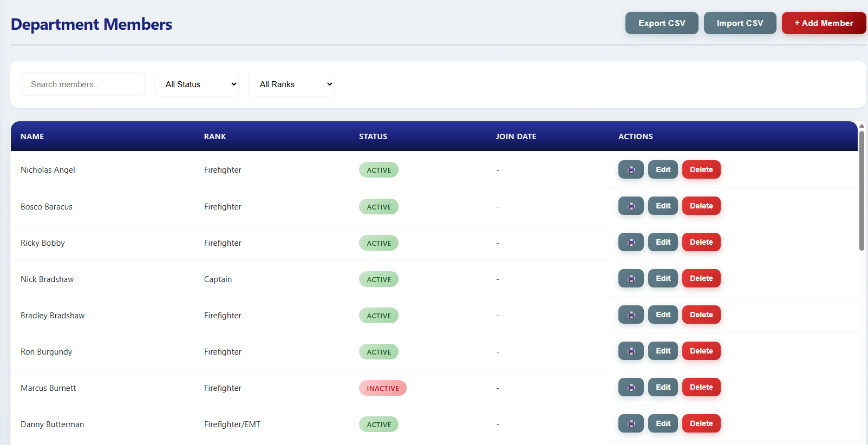Print Nicholas Angel's member record

(x=631, y=169)
